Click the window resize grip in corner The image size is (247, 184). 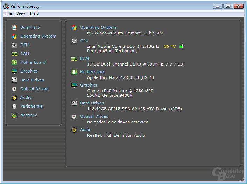pyautogui.click(x=242, y=179)
